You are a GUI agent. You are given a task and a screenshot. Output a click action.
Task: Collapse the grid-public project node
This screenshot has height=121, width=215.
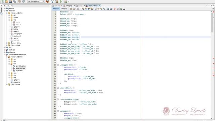(4, 11)
